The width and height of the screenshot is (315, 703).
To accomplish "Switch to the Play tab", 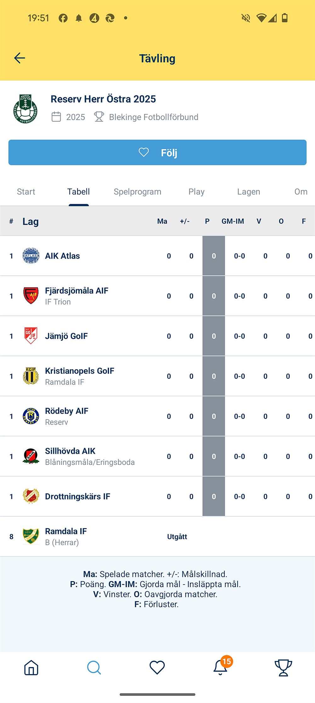I will point(196,192).
